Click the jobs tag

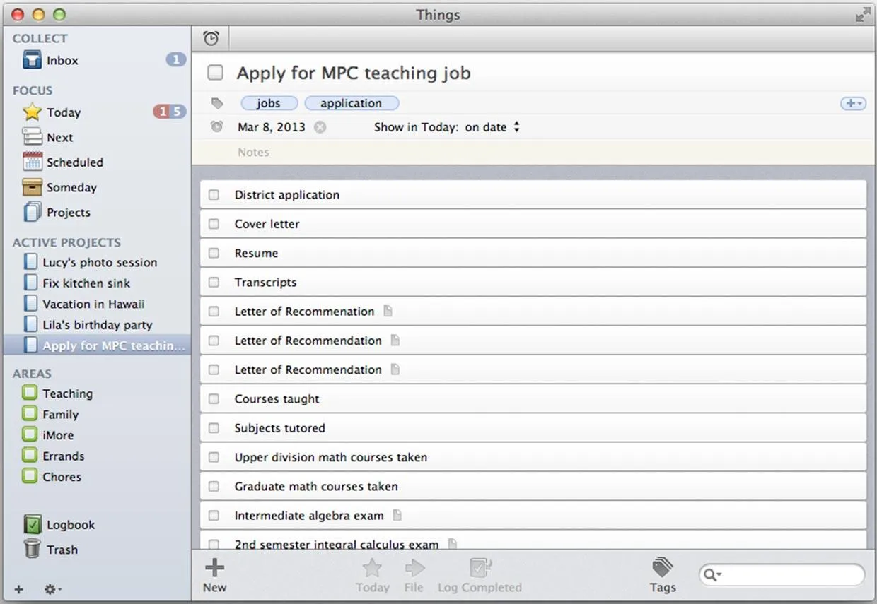pyautogui.click(x=269, y=103)
